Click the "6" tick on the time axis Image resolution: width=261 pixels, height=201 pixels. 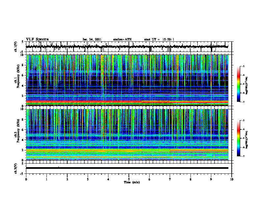[150, 179]
